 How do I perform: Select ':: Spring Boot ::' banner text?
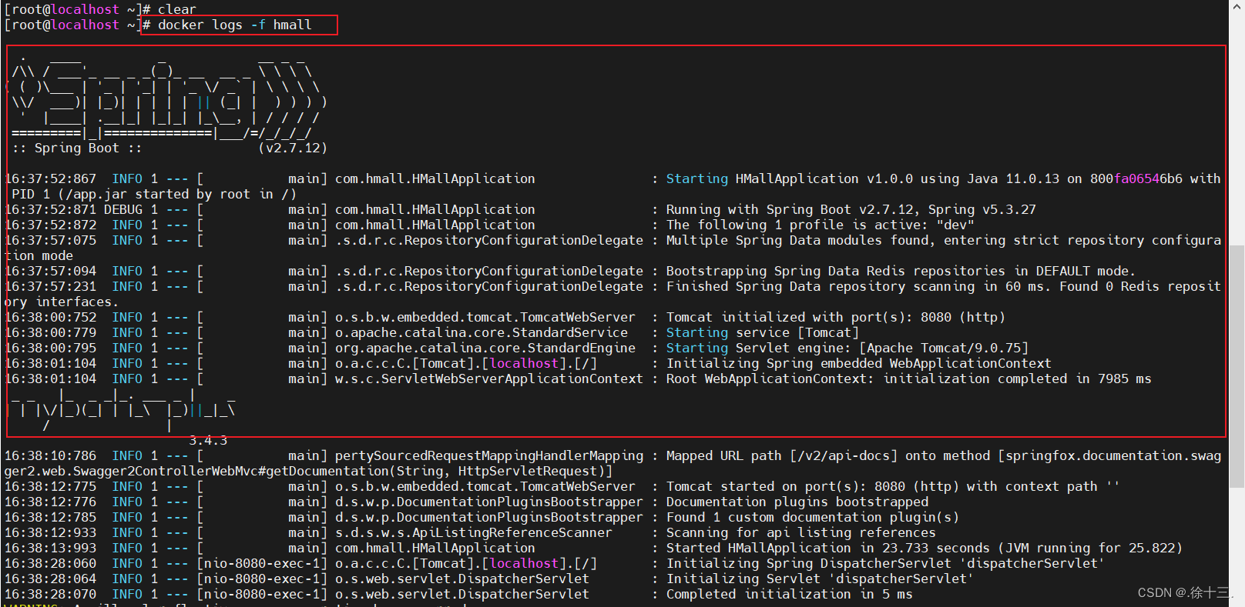(77, 148)
